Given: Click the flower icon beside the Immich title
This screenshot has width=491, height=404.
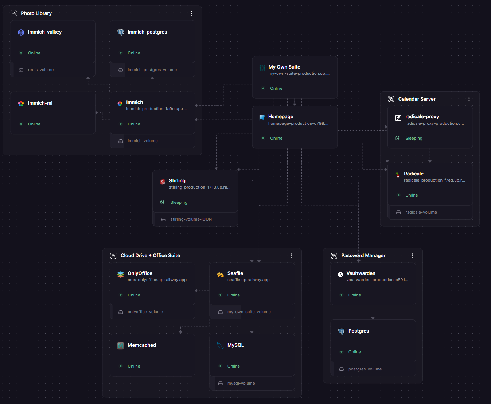Looking at the screenshot, I should [120, 103].
